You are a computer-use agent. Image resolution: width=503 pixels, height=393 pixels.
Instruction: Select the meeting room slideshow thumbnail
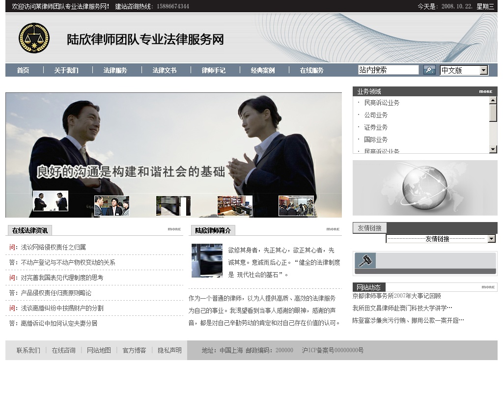point(296,206)
